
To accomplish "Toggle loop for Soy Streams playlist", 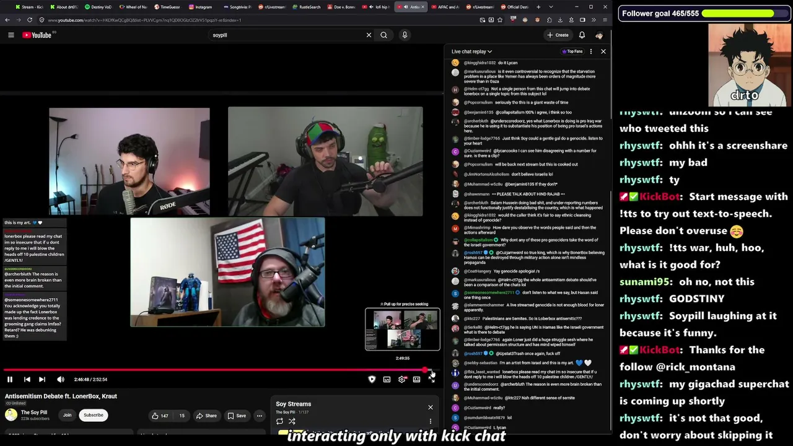I will 279,421.
